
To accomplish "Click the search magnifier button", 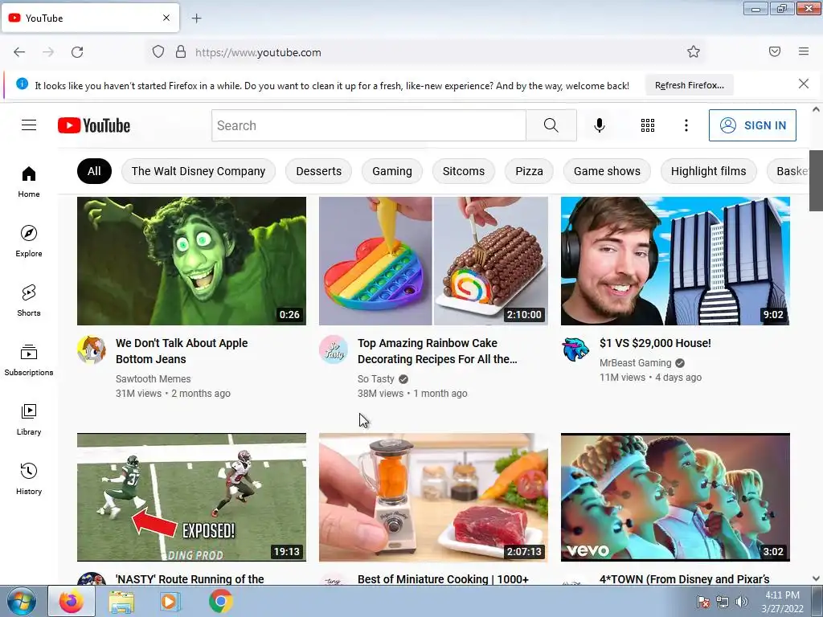I will (x=551, y=125).
